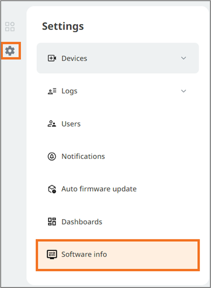Expand the Devices chevron arrow

coord(183,58)
